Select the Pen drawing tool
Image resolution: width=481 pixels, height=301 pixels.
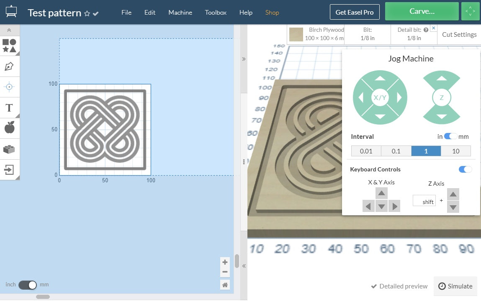point(10,66)
